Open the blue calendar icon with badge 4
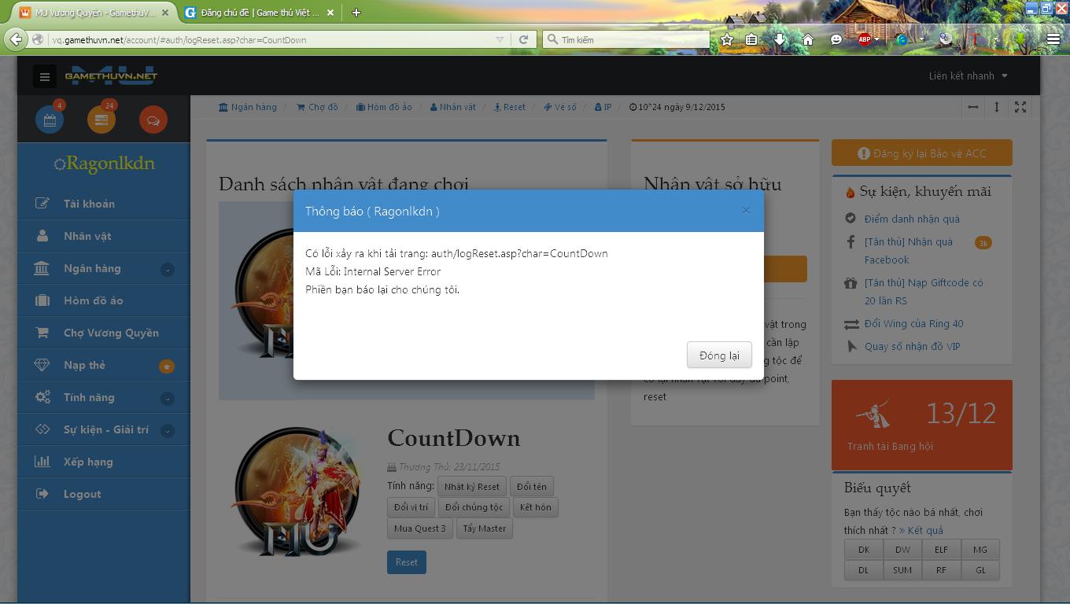The height and width of the screenshot is (604, 1070). click(50, 120)
